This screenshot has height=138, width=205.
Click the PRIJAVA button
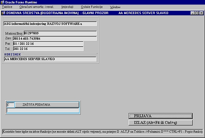(160, 116)
